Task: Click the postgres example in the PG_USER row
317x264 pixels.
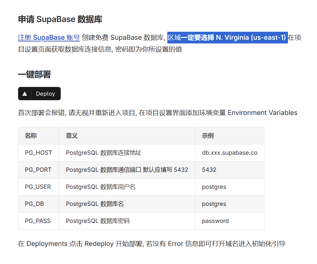Action: pyautogui.click(x=214, y=187)
